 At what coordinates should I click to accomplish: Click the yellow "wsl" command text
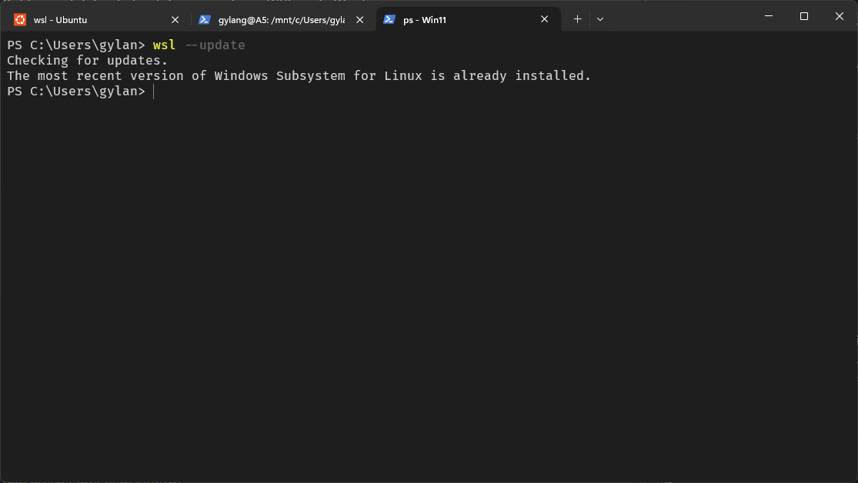(164, 45)
